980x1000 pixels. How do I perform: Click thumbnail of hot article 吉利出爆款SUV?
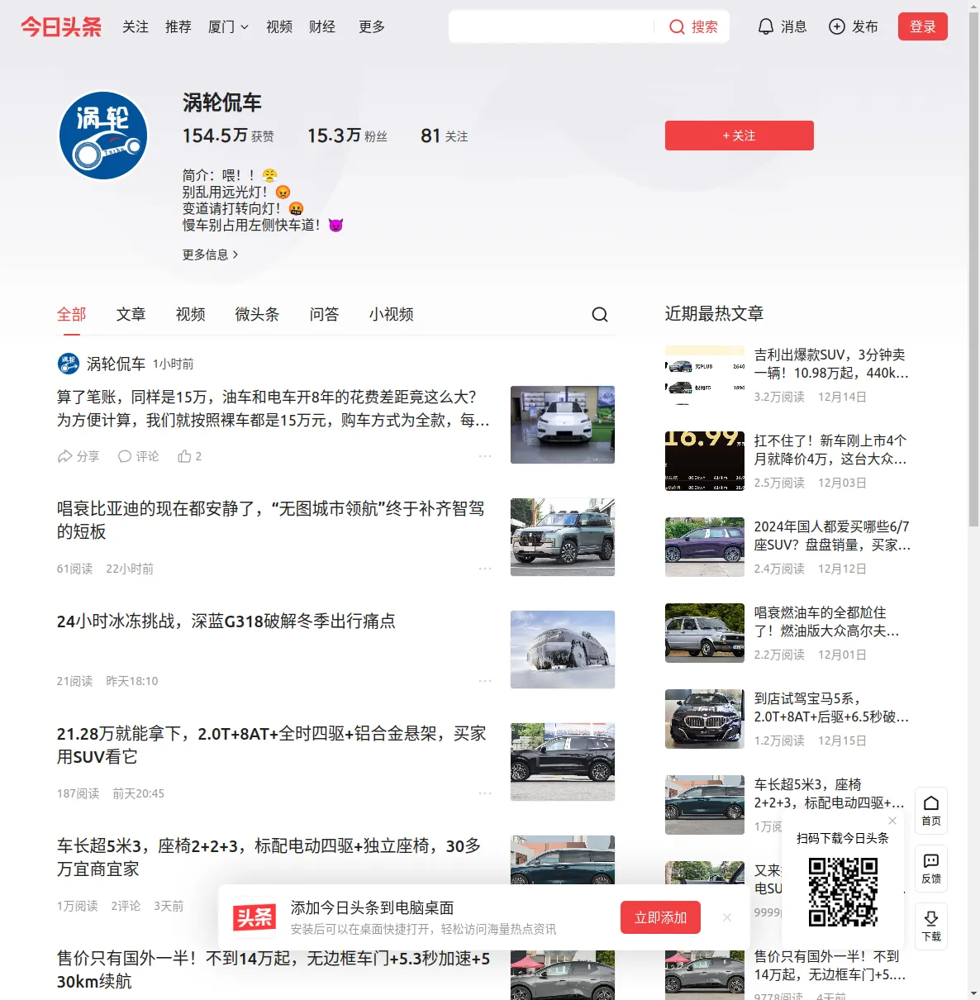click(x=705, y=375)
